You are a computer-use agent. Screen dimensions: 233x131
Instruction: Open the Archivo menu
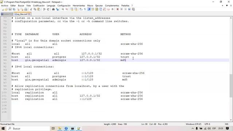[5, 6]
